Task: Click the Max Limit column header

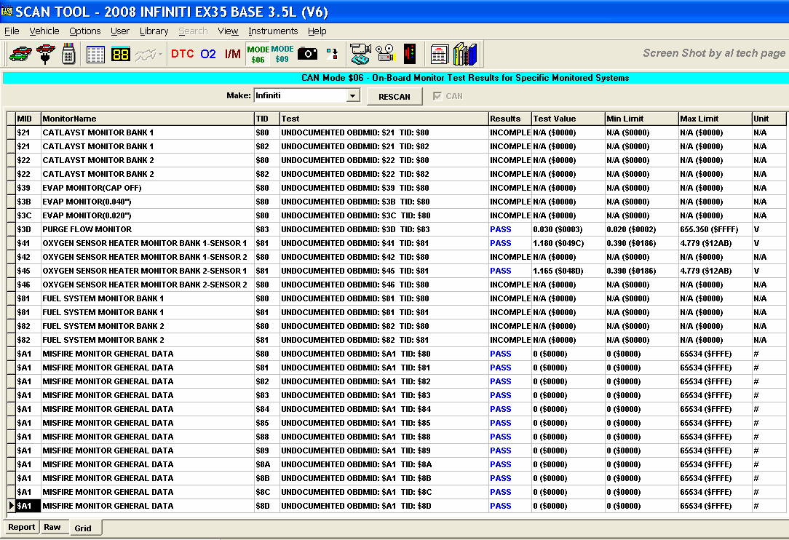Action: [x=715, y=119]
